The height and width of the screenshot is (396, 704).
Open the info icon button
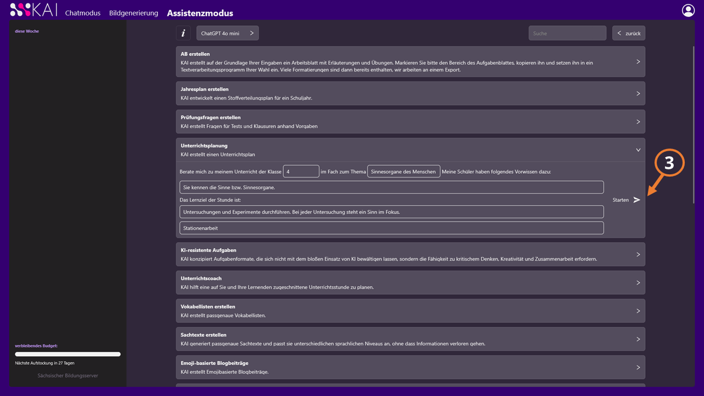coord(183,33)
